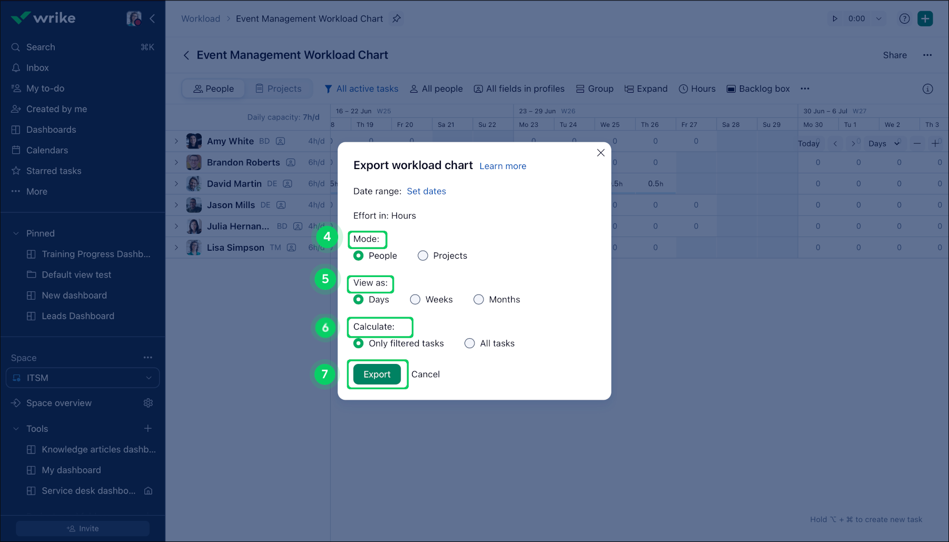Open the Set dates link
949x542 pixels.
[x=427, y=191]
